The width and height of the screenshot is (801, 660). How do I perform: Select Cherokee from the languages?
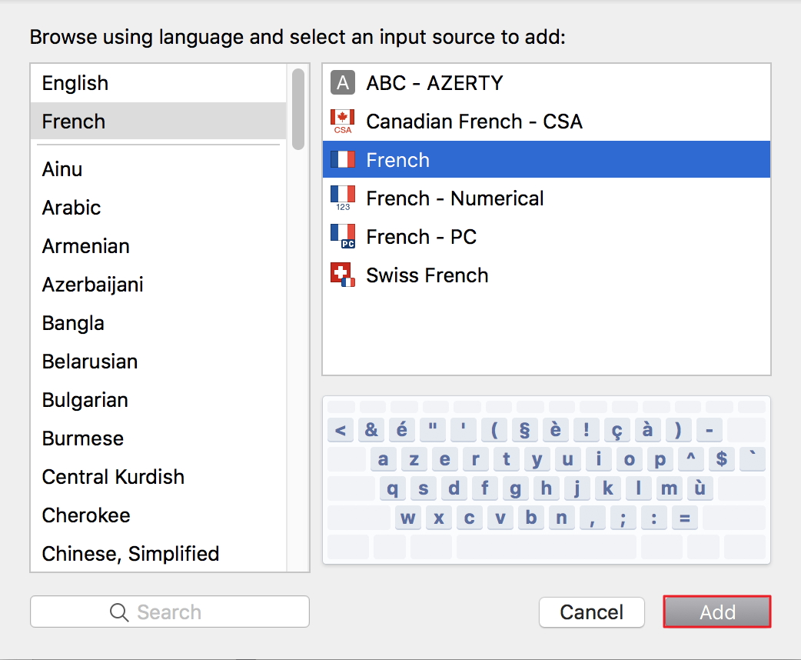pyautogui.click(x=86, y=515)
